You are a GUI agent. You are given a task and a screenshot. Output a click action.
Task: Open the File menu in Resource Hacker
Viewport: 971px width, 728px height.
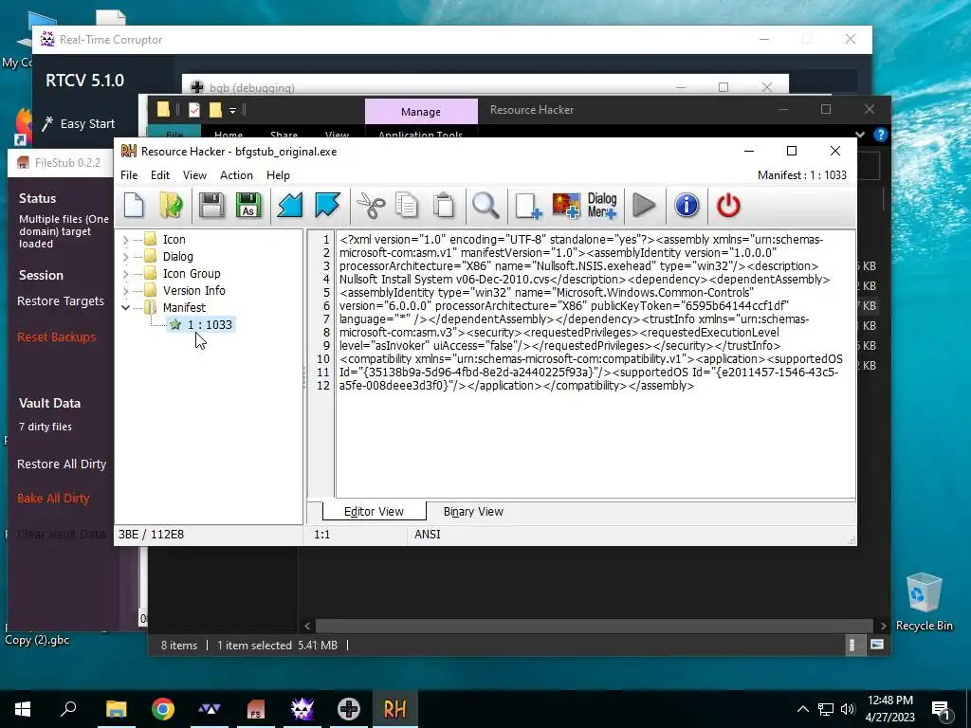129,175
